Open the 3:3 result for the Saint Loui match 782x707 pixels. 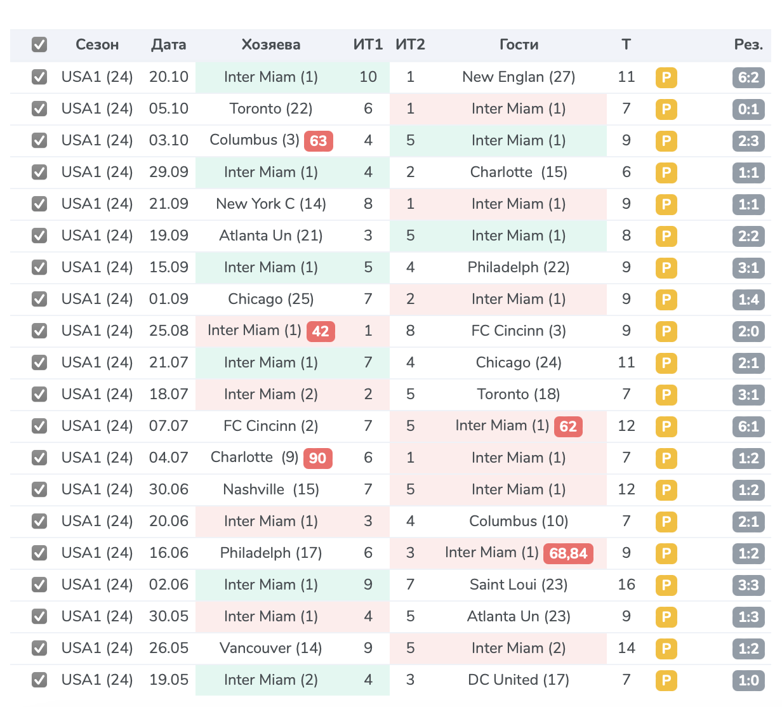748,585
